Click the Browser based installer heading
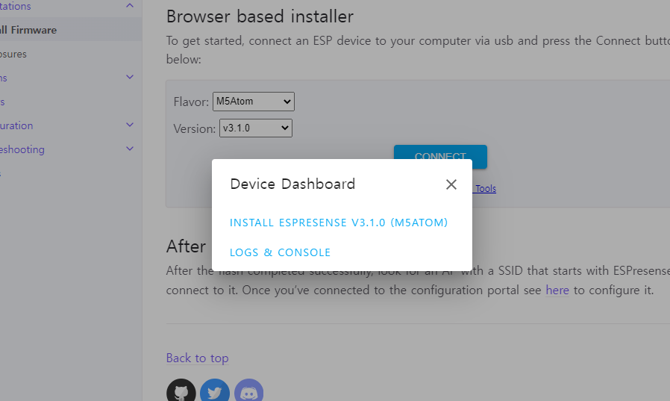The height and width of the screenshot is (401, 670). click(260, 16)
